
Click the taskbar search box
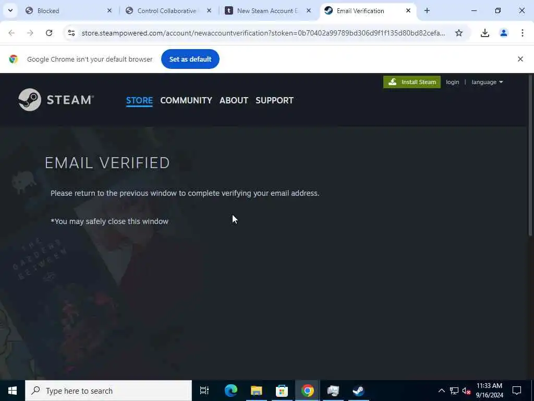pos(108,391)
